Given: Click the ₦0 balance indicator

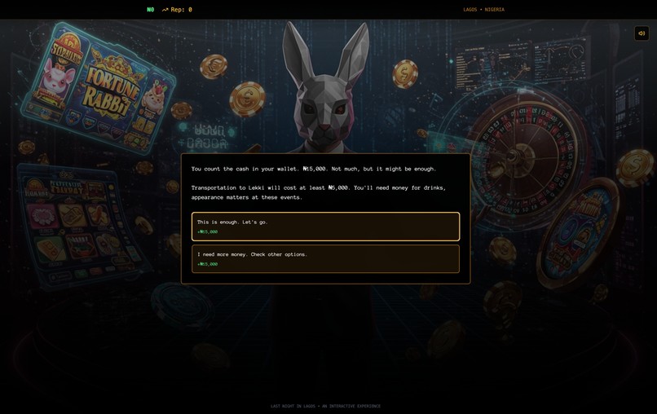Looking at the screenshot, I should click(x=151, y=10).
